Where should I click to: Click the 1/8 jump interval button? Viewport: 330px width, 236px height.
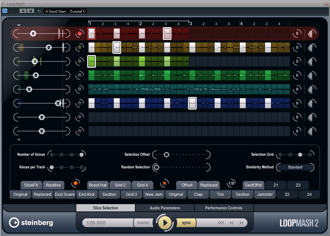point(231,183)
